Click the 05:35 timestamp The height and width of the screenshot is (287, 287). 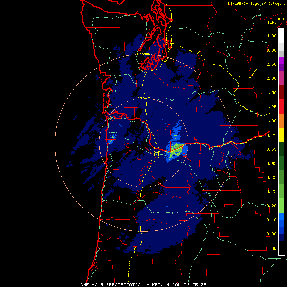(200, 285)
